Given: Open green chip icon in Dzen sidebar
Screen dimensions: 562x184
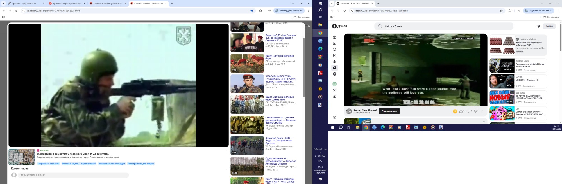Looking at the screenshot, I should pyautogui.click(x=334, y=84).
